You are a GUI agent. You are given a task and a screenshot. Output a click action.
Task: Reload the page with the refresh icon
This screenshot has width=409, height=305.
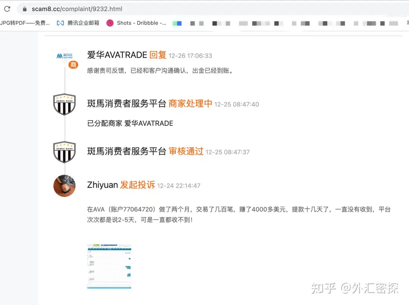point(7,9)
